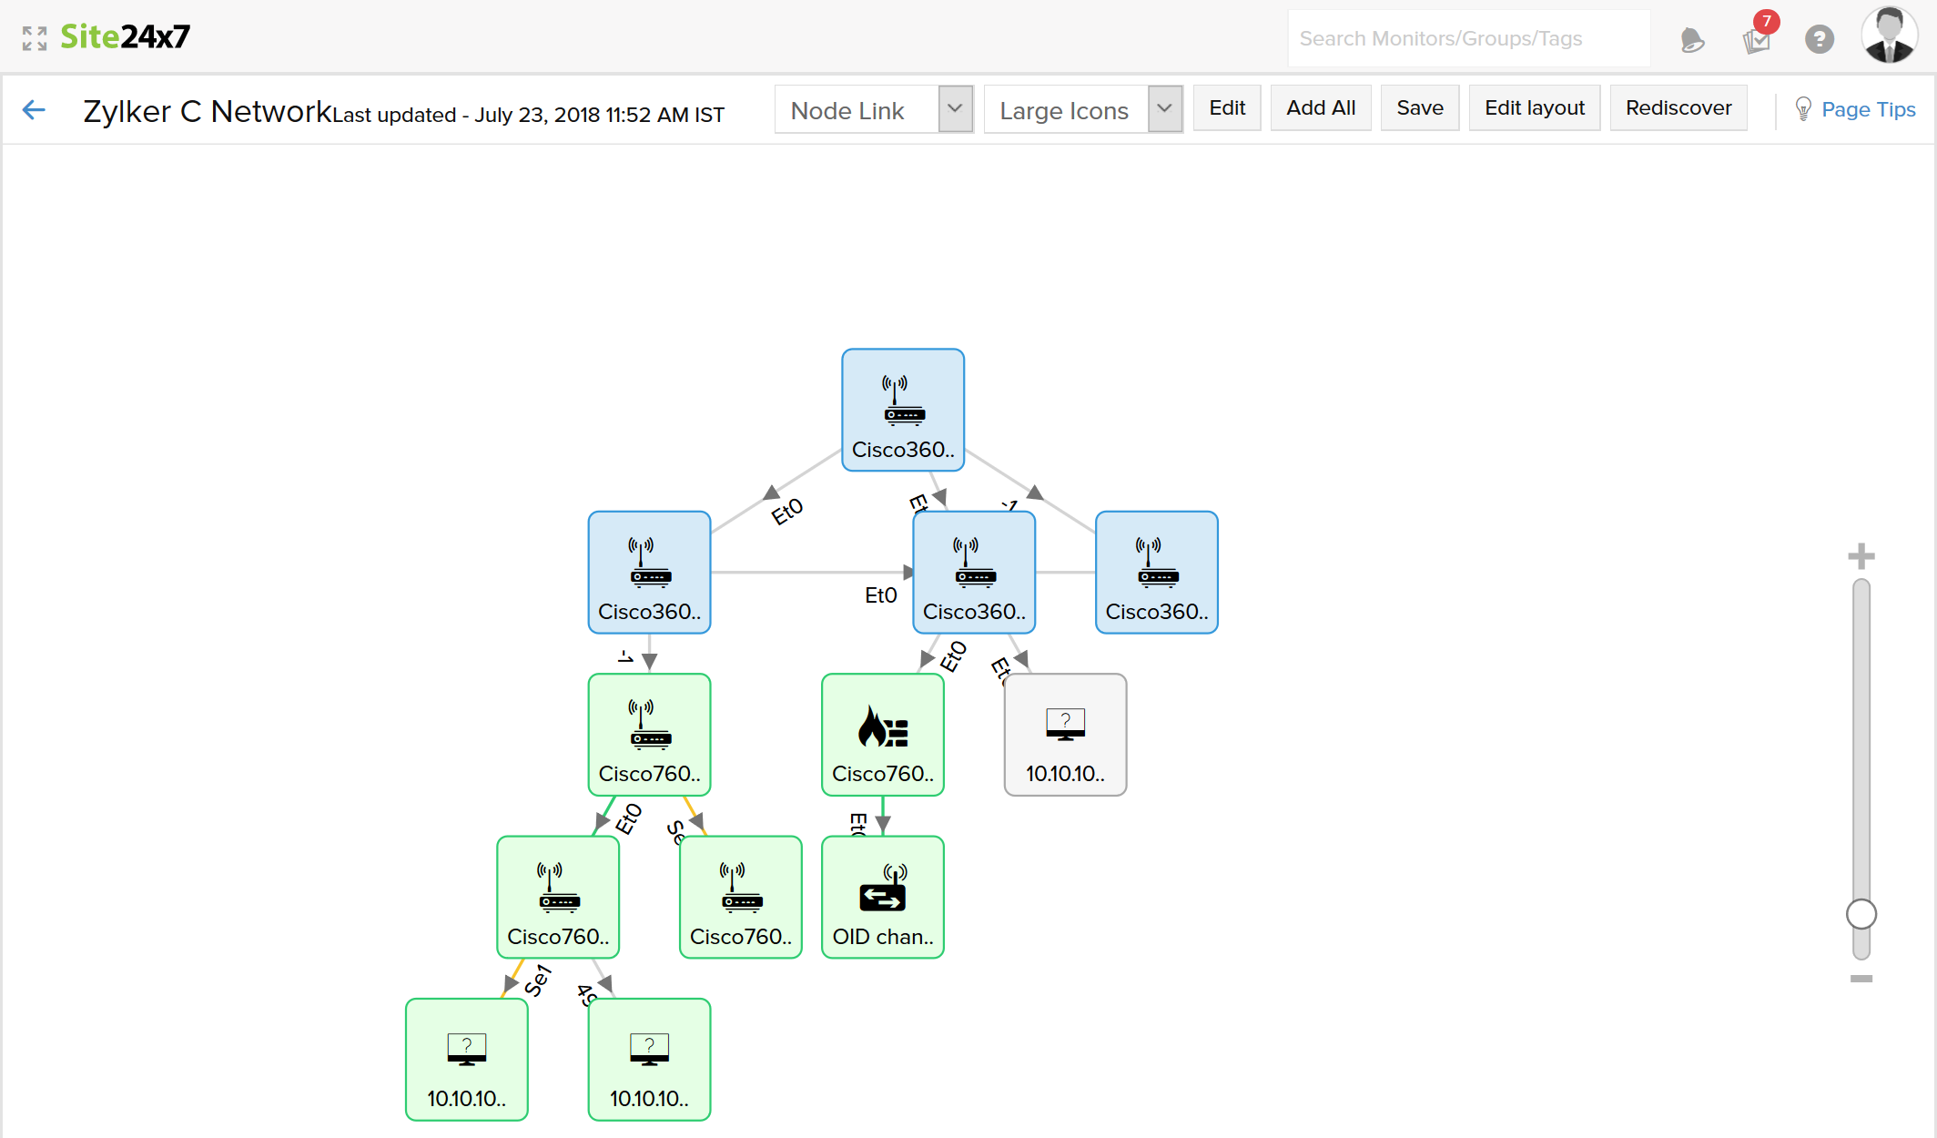Click Rediscover to rescan the network

coord(1678,108)
